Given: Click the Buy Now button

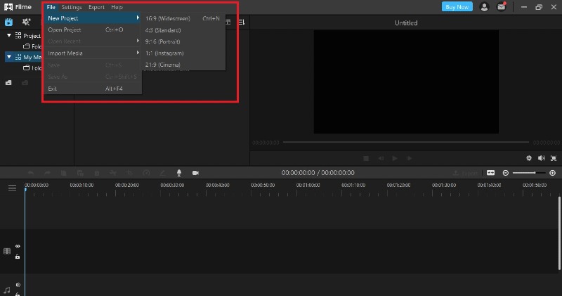Looking at the screenshot, I should [x=457, y=7].
